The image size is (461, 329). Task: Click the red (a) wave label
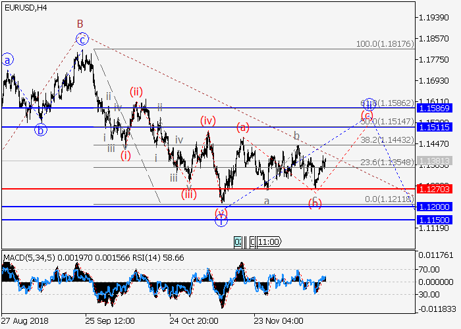243,128
